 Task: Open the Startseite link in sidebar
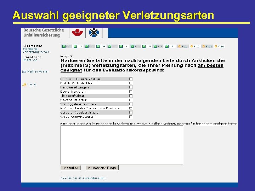30,49
